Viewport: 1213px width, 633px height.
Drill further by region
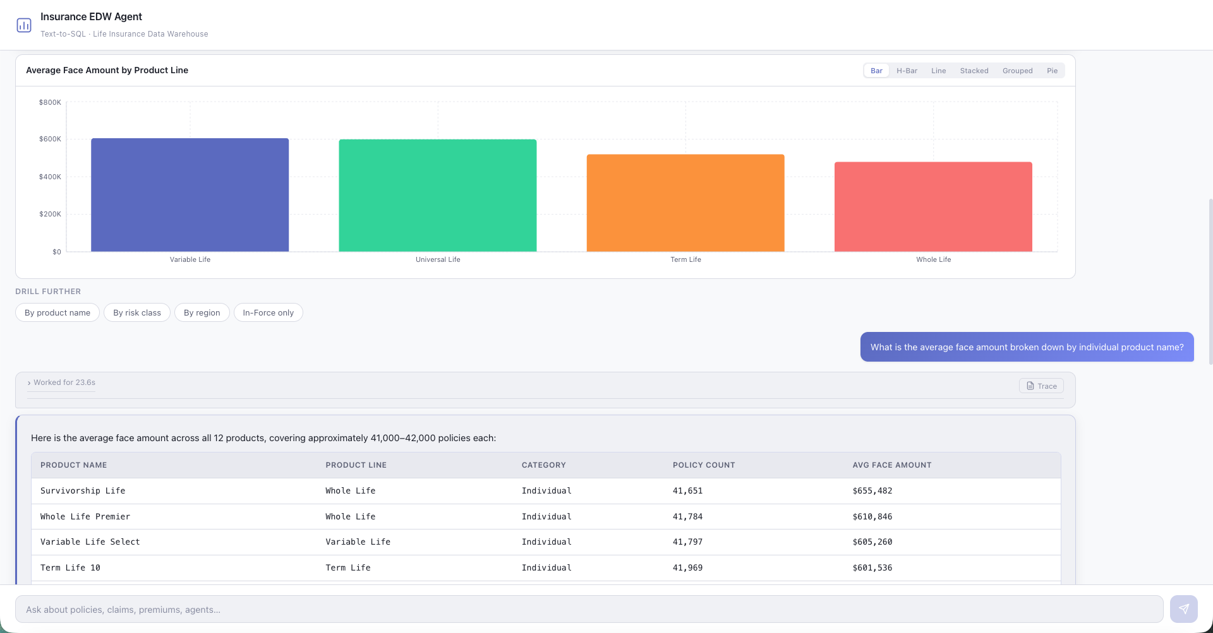pyautogui.click(x=202, y=312)
